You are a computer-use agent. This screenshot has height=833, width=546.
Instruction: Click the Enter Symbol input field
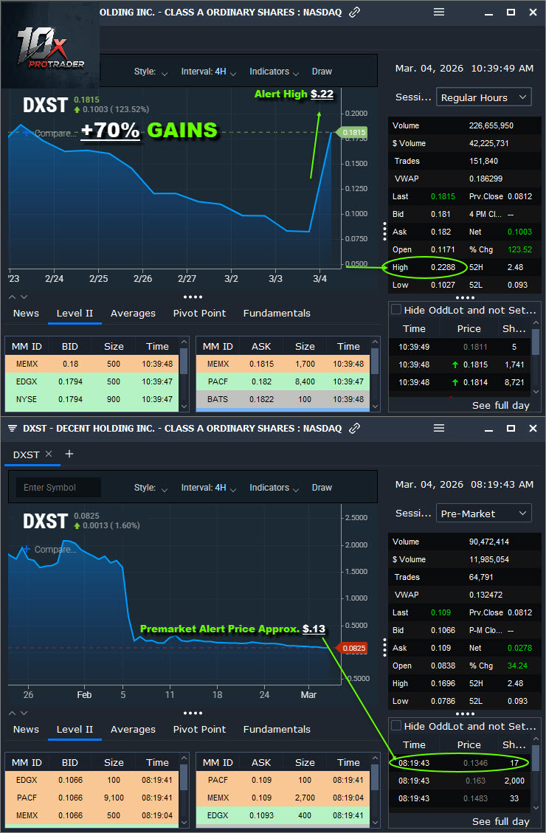click(x=58, y=488)
